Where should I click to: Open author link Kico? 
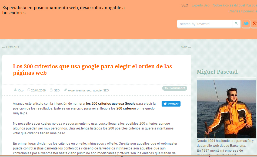pos(21,90)
